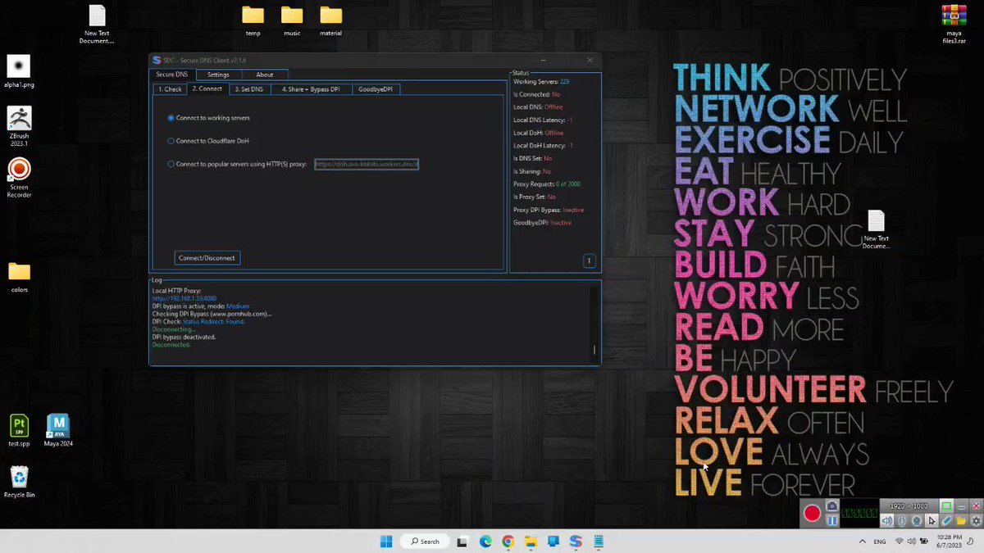Screen dimensions: 984x553
Task: Open File Explorer from taskbar
Action: (531, 542)
